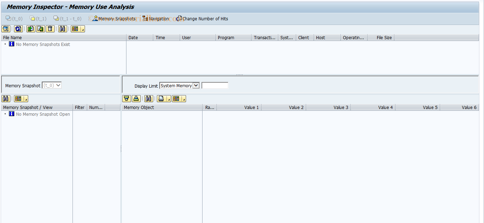
Task: Choose layout grid icon above Memory Snapshot / View tree
Action: (19, 99)
